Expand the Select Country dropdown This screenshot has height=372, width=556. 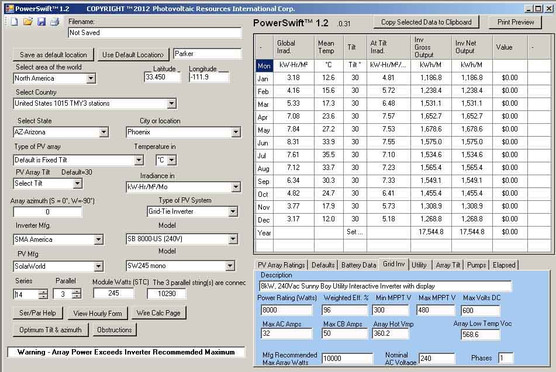(x=172, y=103)
